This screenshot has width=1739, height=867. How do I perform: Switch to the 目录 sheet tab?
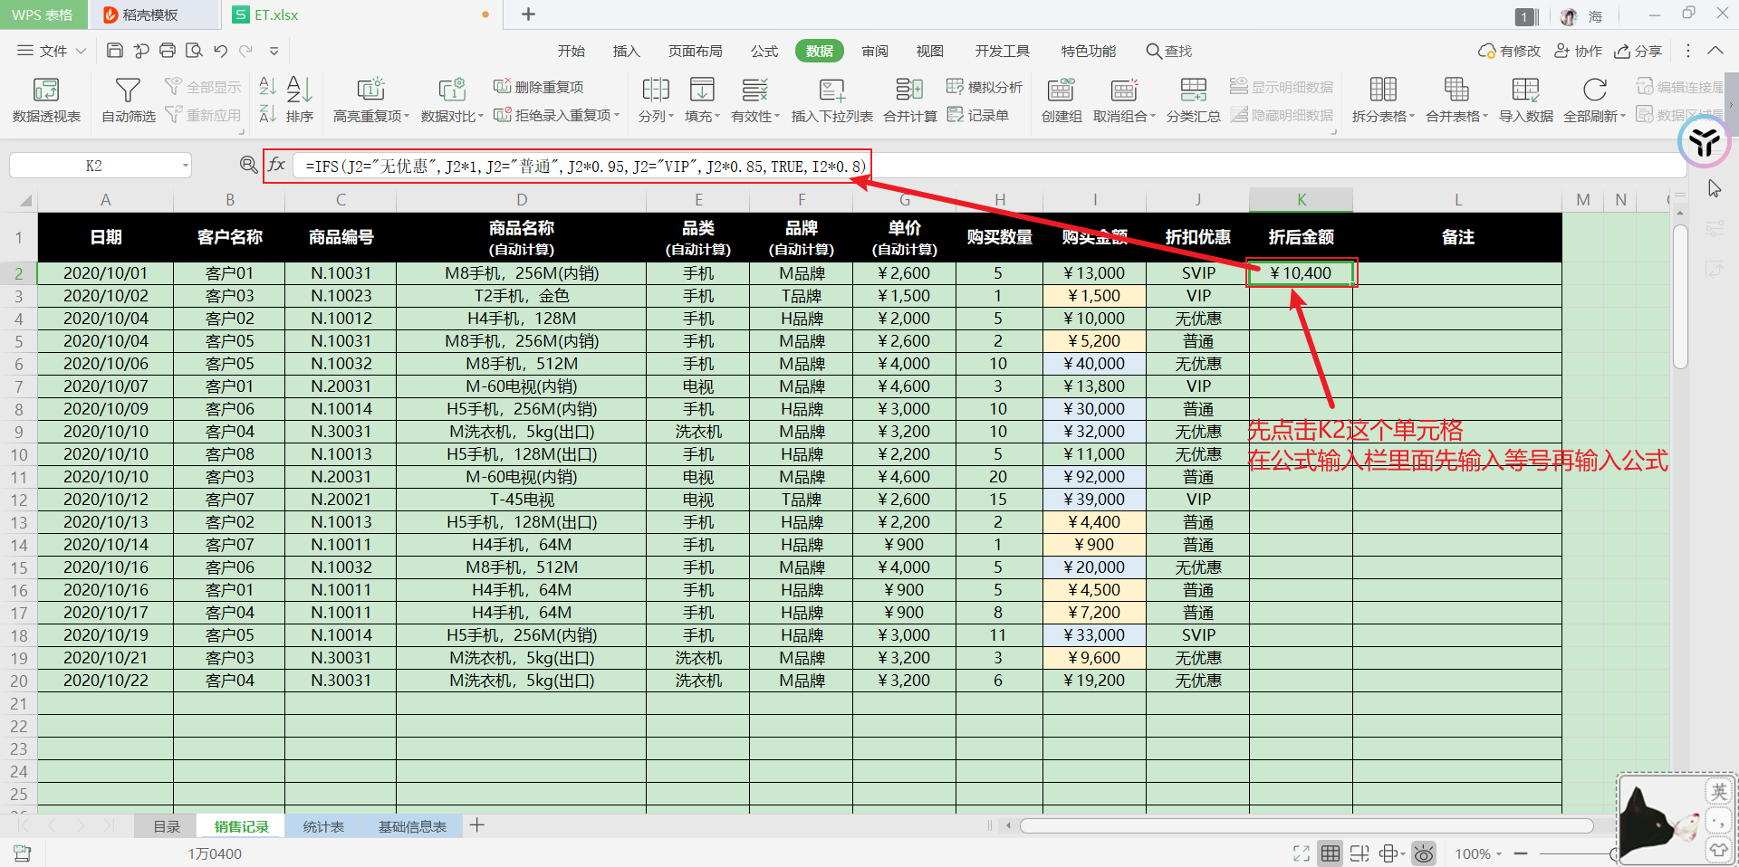[167, 826]
